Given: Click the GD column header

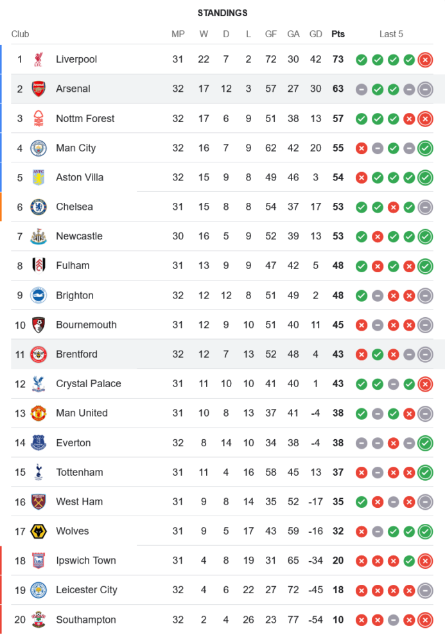Looking at the screenshot, I should click(315, 34).
